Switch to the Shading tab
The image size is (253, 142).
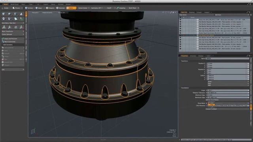(192, 12)
